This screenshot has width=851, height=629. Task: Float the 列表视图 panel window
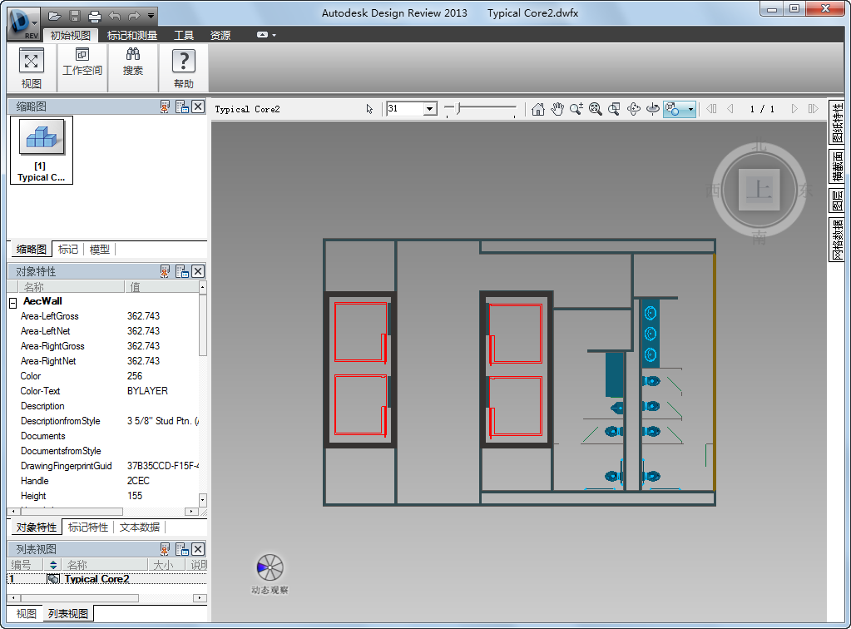point(182,548)
